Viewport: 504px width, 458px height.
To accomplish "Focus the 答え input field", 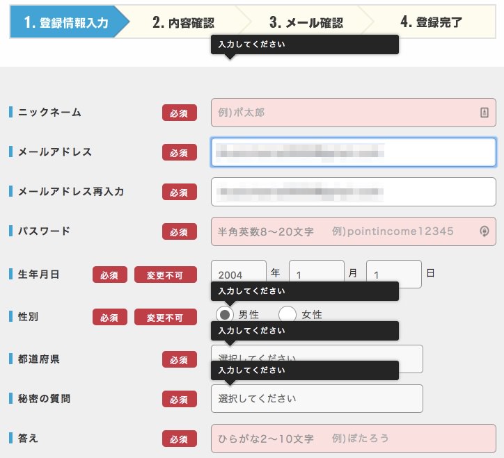I will pos(353,438).
